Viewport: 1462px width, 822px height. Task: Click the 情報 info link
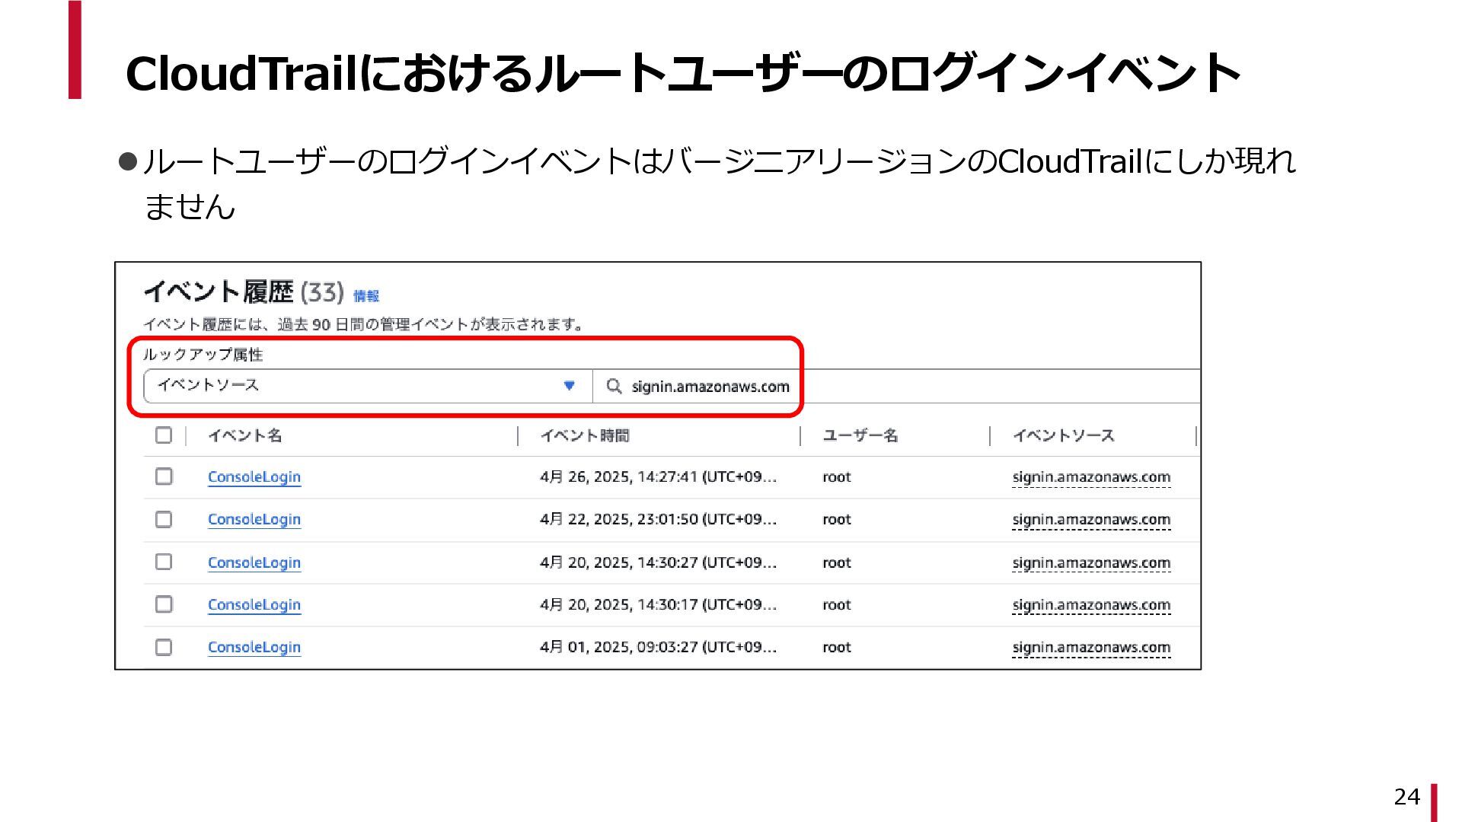pyautogui.click(x=366, y=296)
